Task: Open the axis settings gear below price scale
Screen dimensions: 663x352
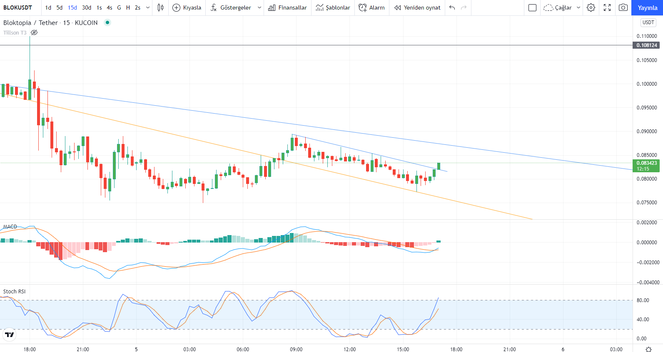Action: (648, 349)
